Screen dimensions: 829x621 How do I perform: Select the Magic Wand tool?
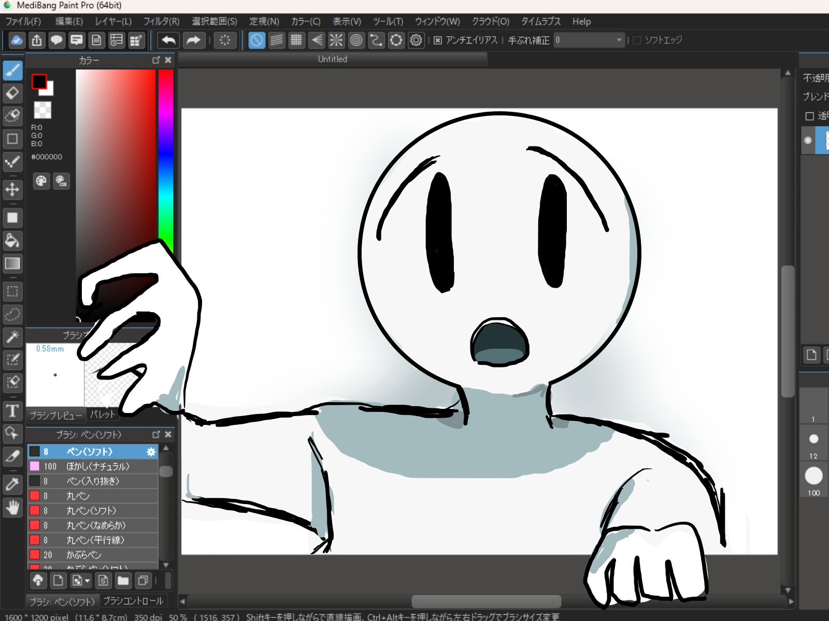[12, 337]
